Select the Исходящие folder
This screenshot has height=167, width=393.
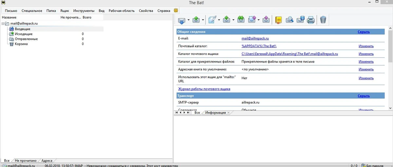click(x=24, y=34)
